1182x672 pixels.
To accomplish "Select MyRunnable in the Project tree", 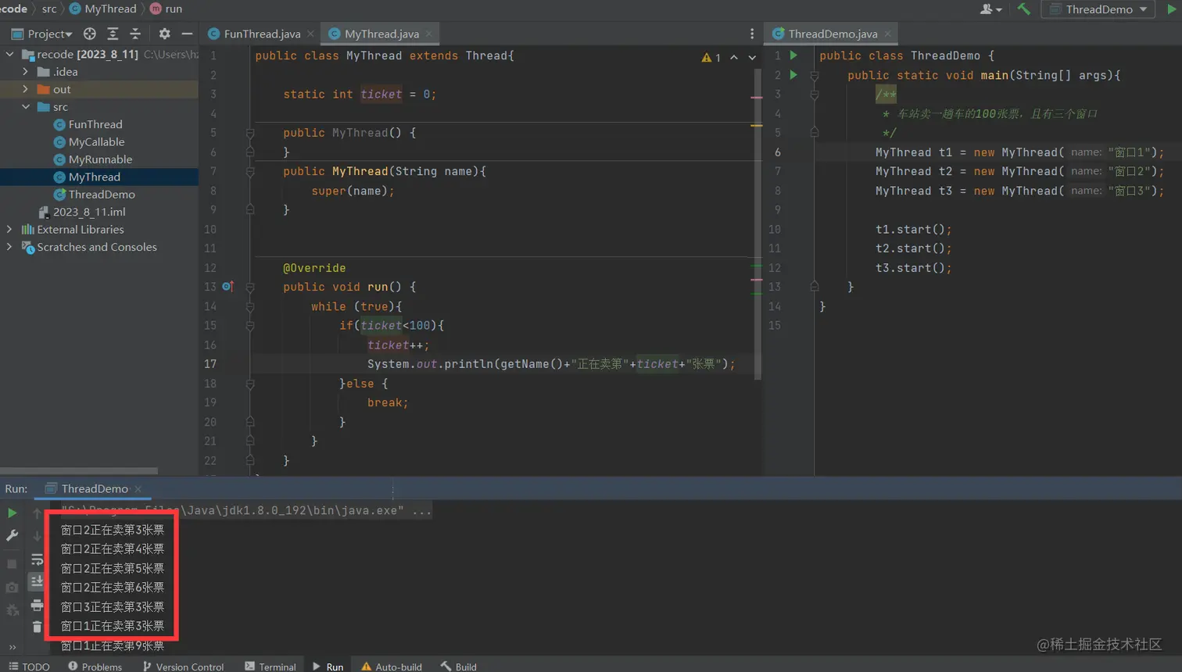I will 100,159.
